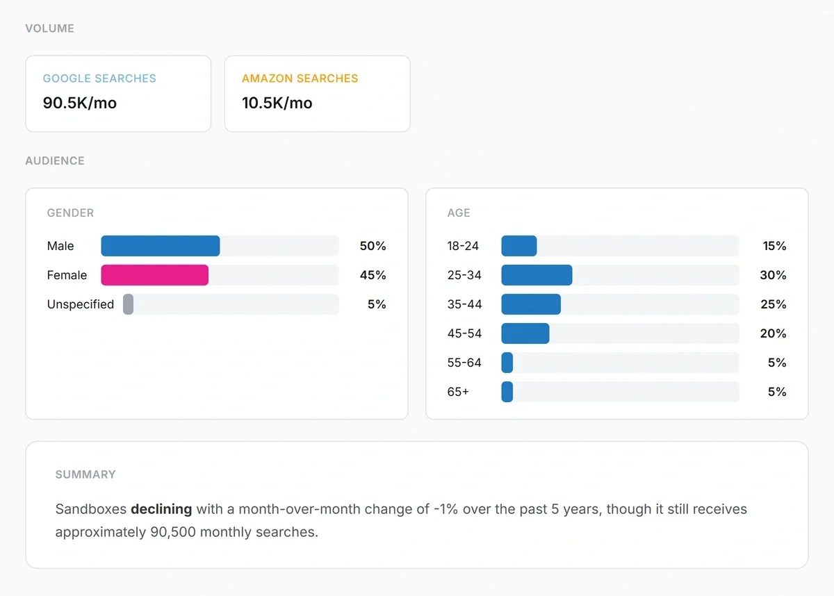The width and height of the screenshot is (834, 596).
Task: Select the 25% value for ages 35-44
Action: tap(773, 304)
